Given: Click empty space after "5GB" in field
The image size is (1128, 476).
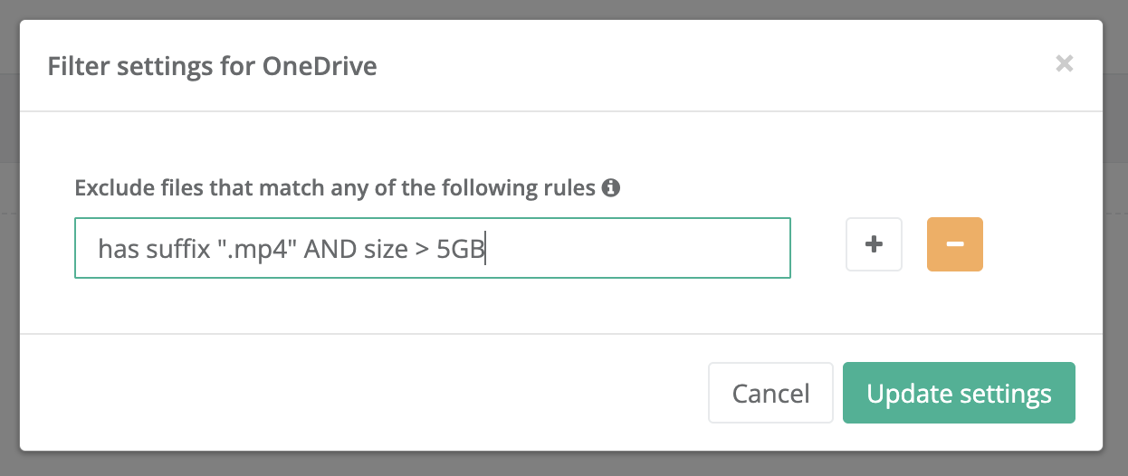Looking at the screenshot, I should (x=634, y=249).
